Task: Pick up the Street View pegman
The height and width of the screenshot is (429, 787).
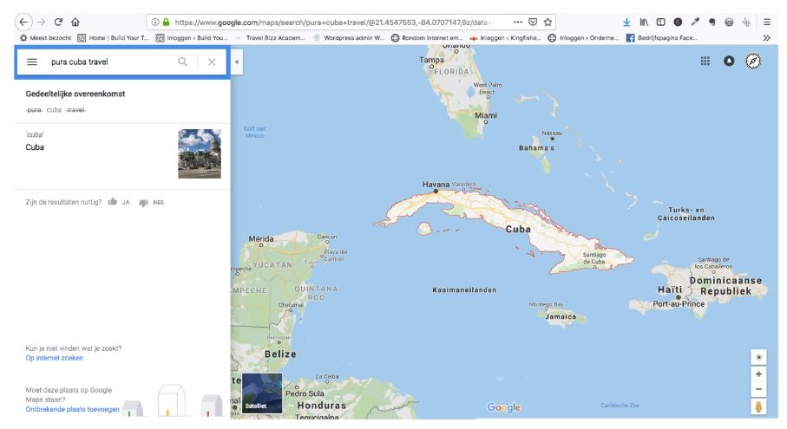Action: (758, 406)
